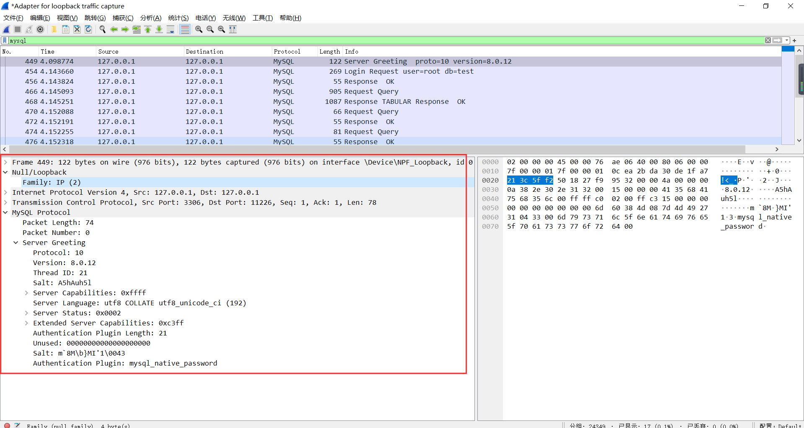
Task: Apply the display filter arrow
Action: [778, 40]
